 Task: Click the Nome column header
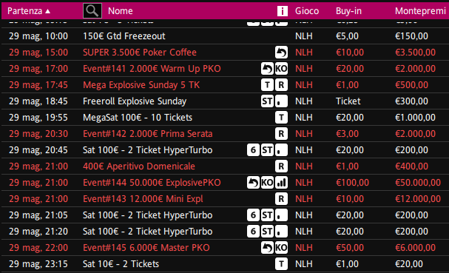(121, 11)
